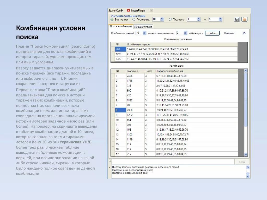Select draw row number 1372

(120, 59)
